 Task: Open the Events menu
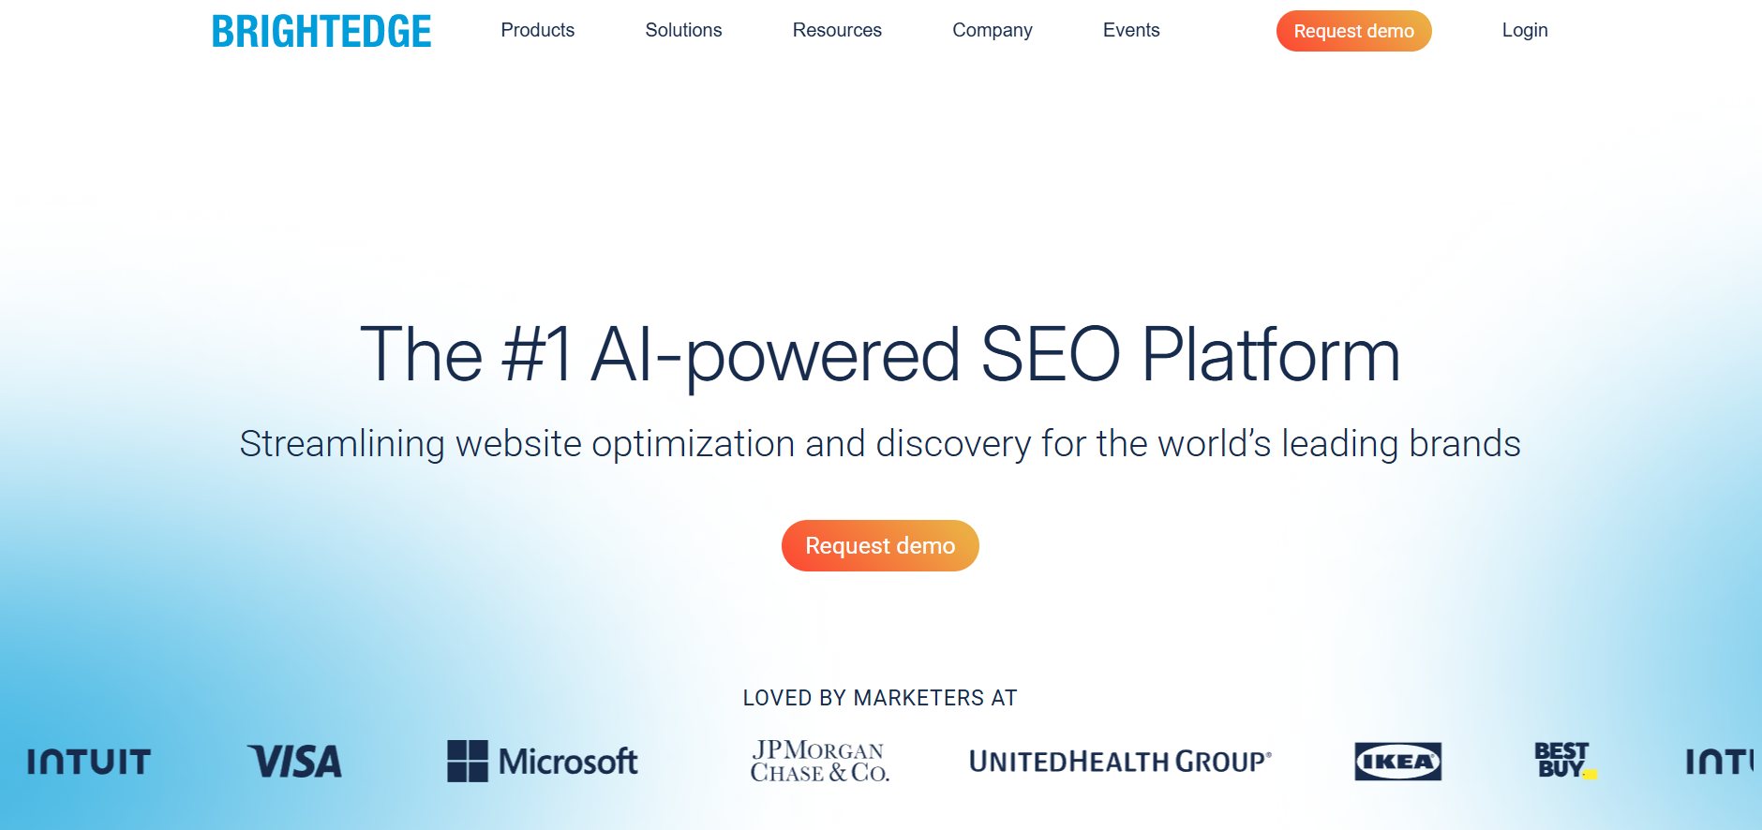[1131, 30]
